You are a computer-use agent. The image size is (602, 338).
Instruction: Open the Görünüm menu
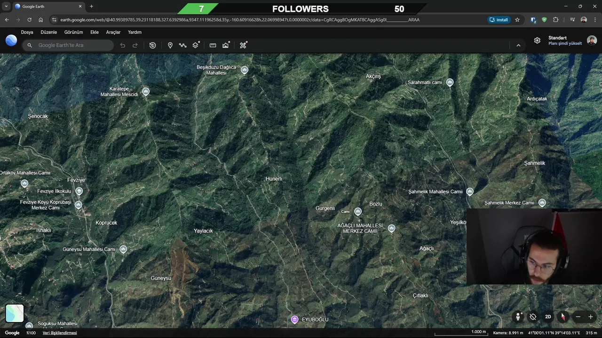coord(73,32)
